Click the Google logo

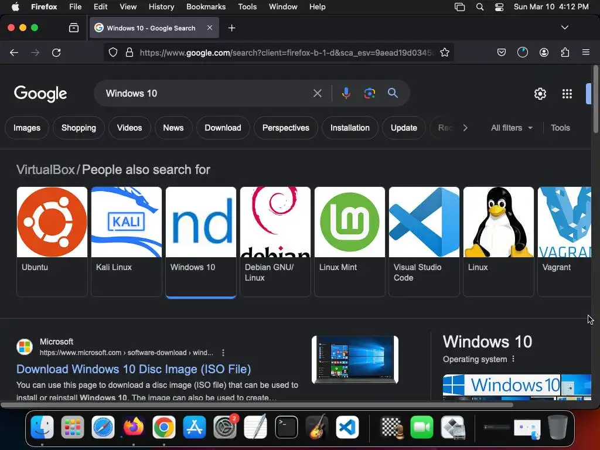tap(40, 94)
